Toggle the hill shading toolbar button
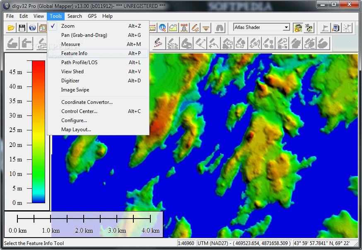This screenshot has height=250, width=362. click(298, 28)
